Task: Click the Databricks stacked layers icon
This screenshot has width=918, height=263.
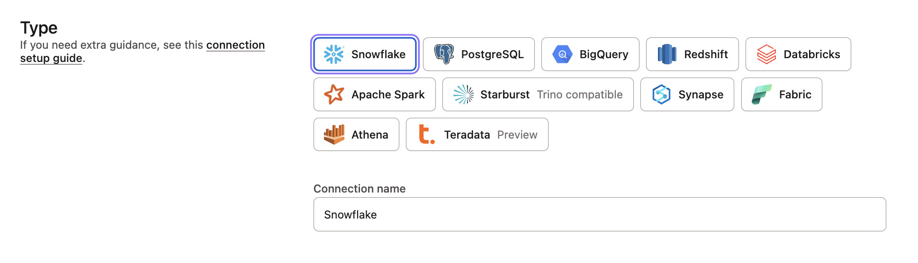Action: click(x=766, y=54)
